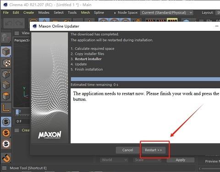Open the viewport panel hamburger menu
This screenshot has width=220, height=172.
point(17,33)
